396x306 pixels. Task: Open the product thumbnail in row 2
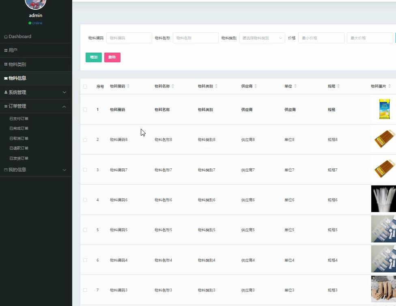pyautogui.click(x=384, y=139)
